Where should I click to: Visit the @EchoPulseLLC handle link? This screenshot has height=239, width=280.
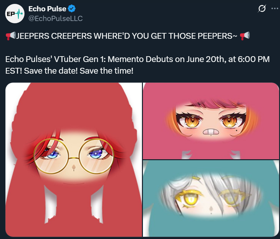click(55, 18)
